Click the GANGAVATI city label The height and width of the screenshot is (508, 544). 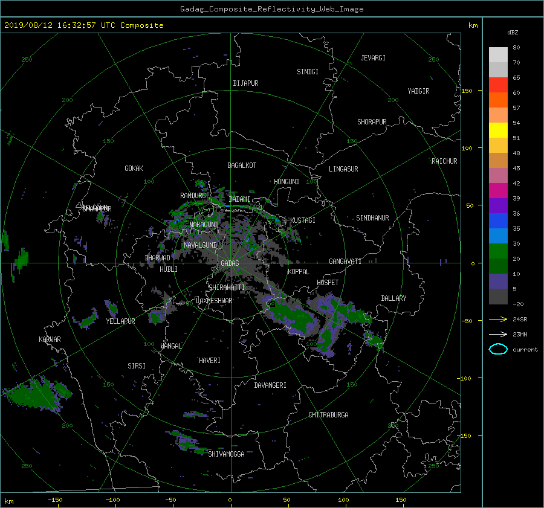click(345, 262)
